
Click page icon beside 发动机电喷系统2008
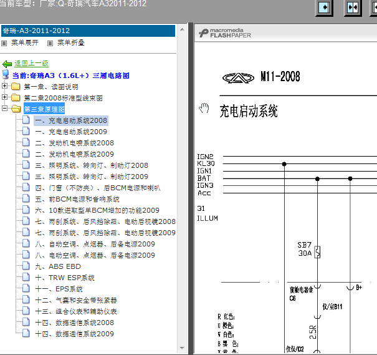[26, 142]
